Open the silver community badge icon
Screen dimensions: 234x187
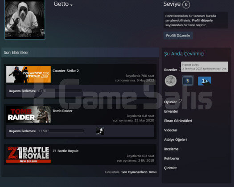171,81
